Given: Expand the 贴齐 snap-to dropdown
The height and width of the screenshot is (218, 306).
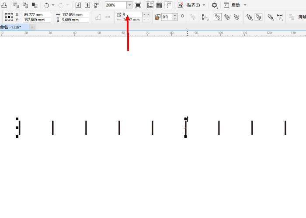Looking at the screenshot, I should 204,5.
